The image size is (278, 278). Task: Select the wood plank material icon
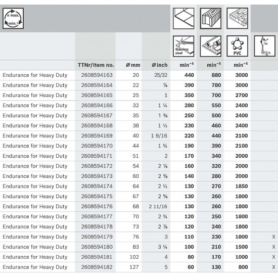click(237, 18)
